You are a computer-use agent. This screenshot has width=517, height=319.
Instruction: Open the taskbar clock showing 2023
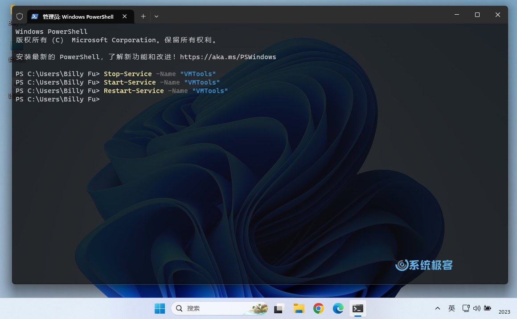point(505,311)
